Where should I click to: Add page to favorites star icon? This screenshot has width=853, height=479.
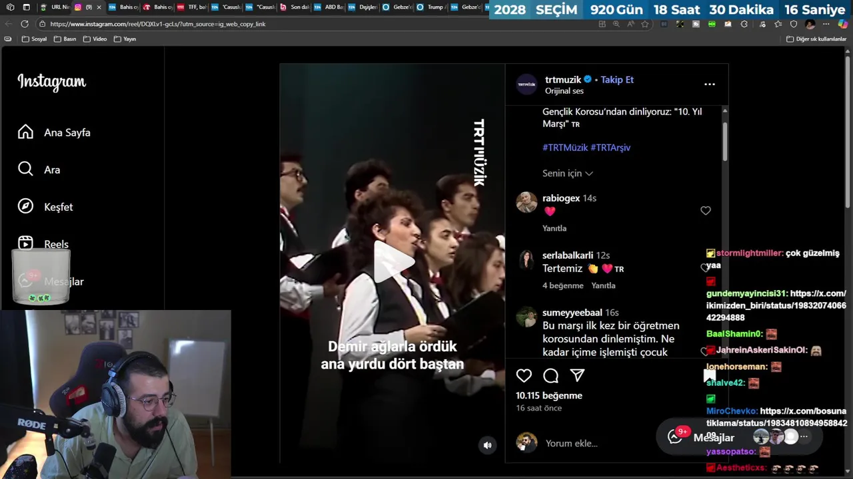click(x=644, y=24)
